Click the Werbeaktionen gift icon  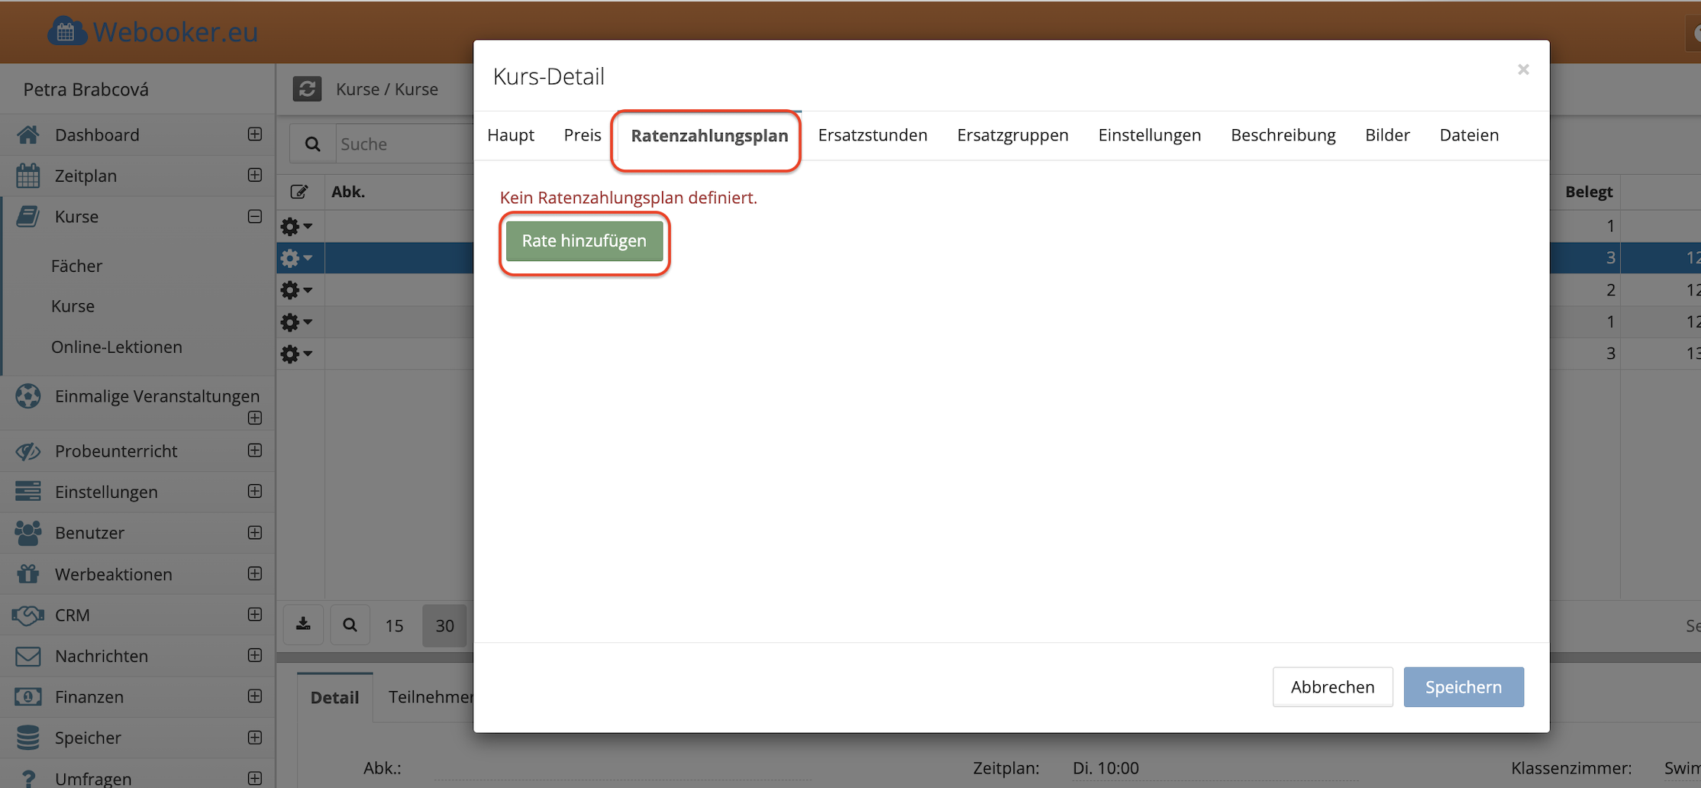pos(28,573)
